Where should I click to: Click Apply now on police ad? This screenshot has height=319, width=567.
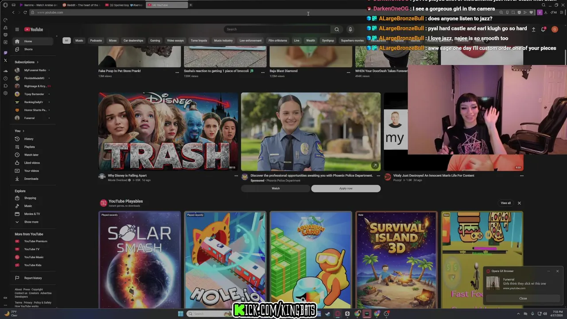pyautogui.click(x=346, y=188)
